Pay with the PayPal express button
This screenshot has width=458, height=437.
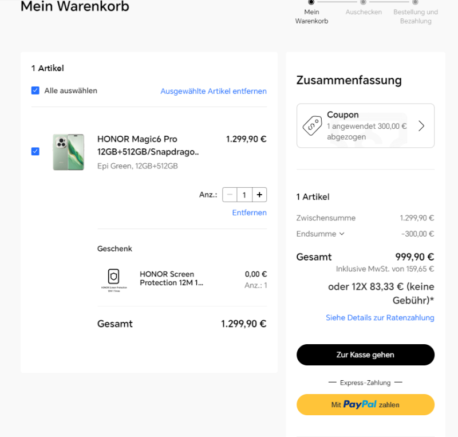(x=365, y=404)
